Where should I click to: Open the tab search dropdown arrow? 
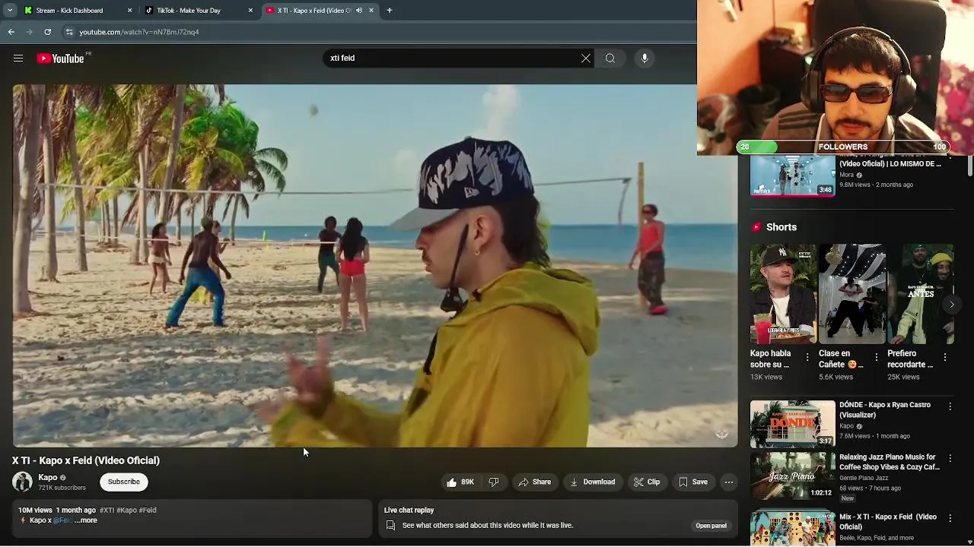coord(10,11)
